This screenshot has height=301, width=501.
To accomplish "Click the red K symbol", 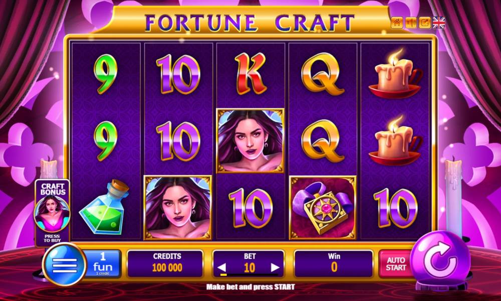I will coord(251,74).
